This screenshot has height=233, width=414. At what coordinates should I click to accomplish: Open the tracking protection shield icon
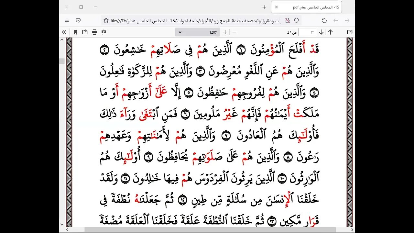[x=296, y=20]
